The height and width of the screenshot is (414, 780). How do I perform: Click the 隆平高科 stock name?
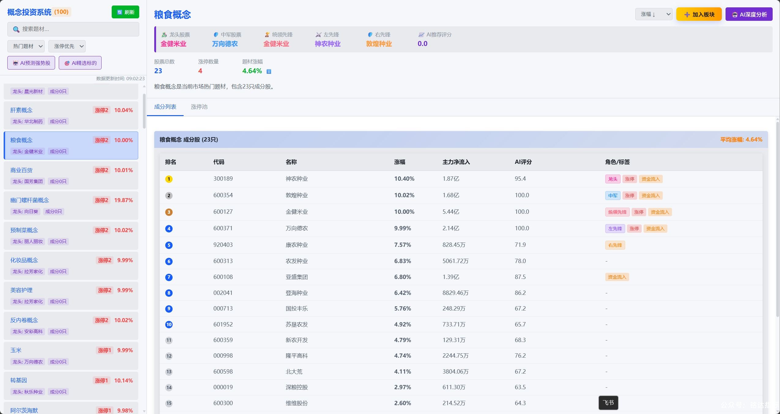(x=297, y=356)
